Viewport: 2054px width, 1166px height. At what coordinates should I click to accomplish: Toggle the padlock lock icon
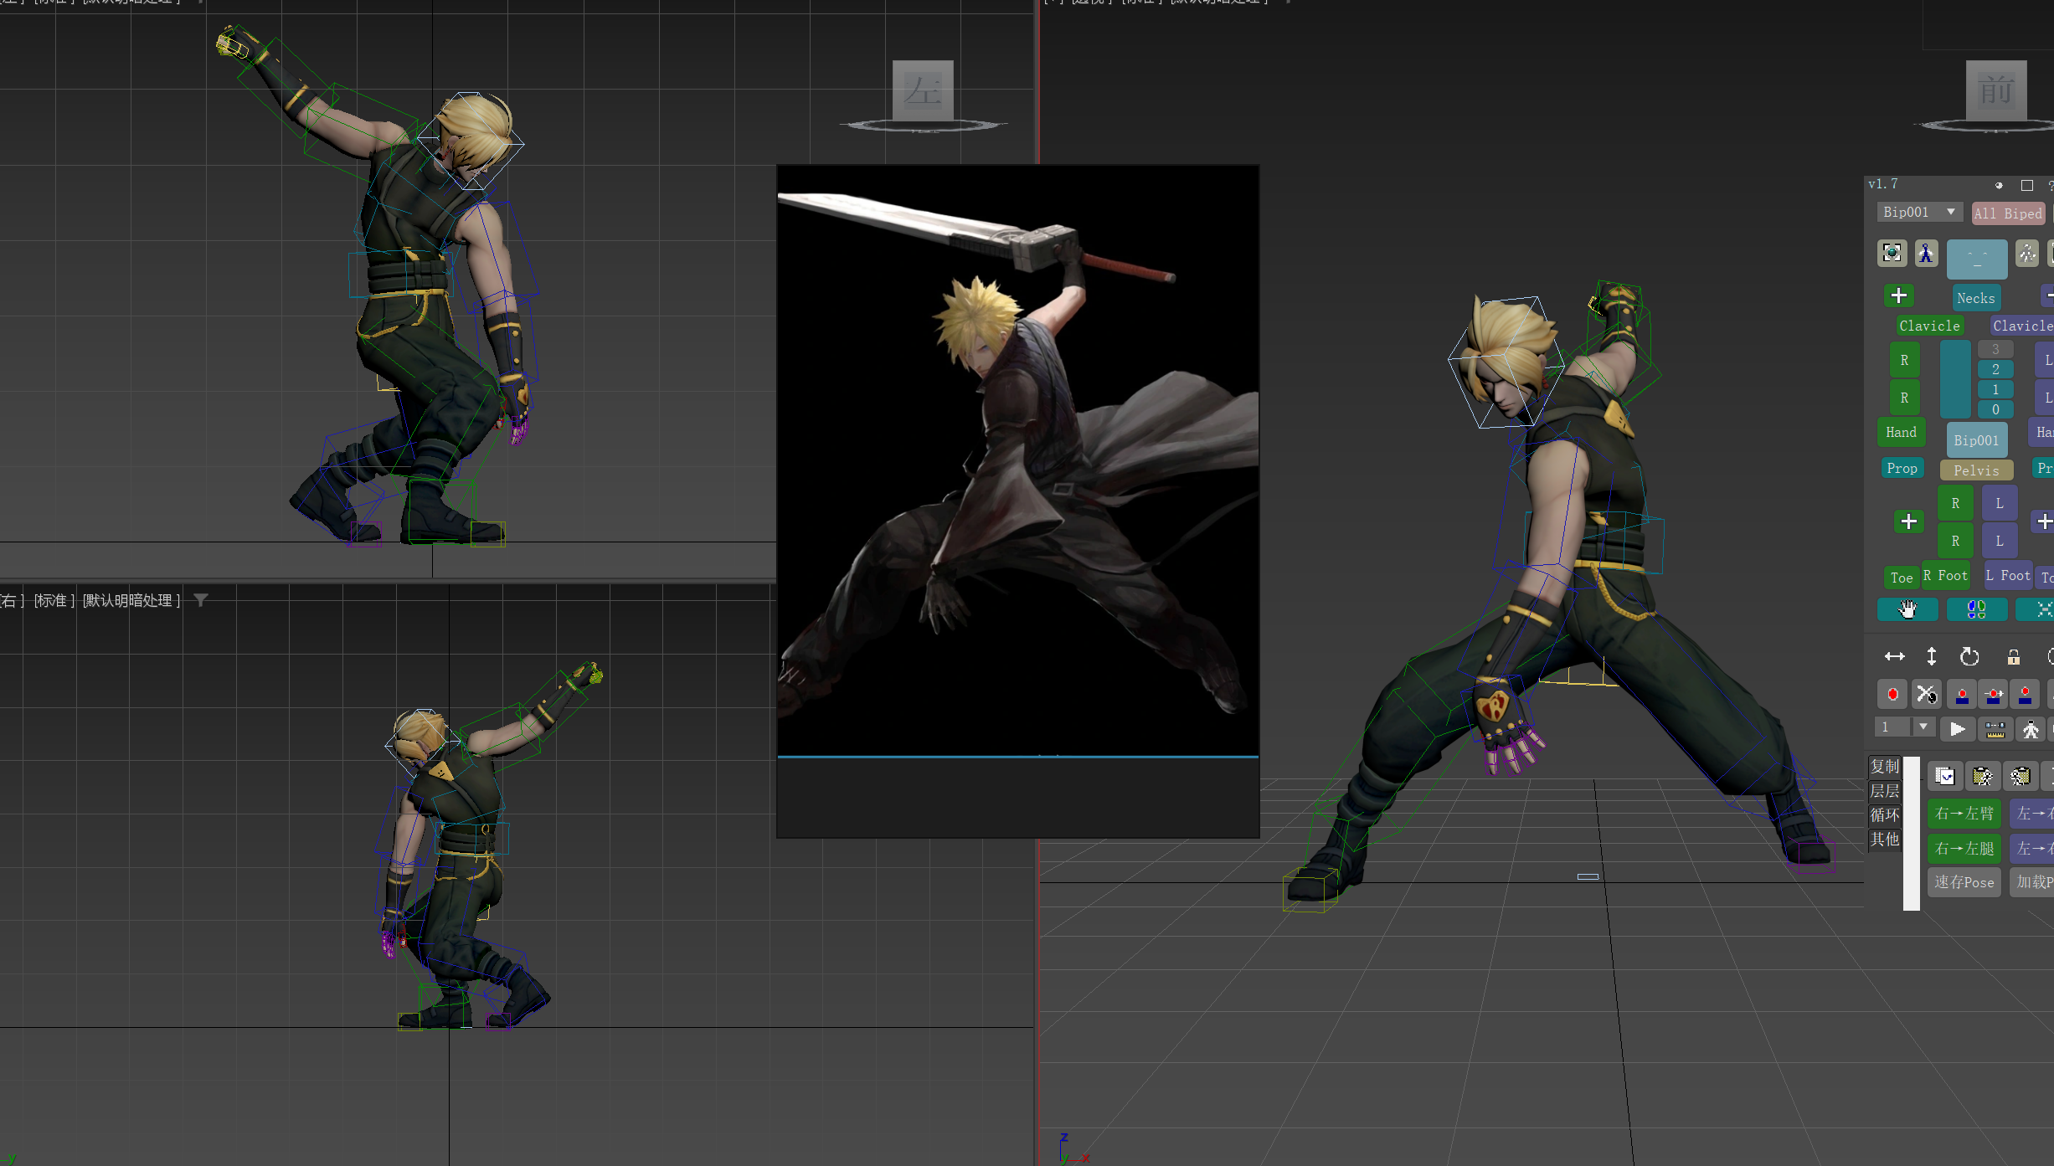2014,657
